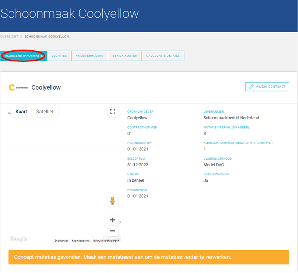Viewport: 298px width, 273px height.
Task: Click the Schoonmaak Coolyellow breadcrumb
Action: point(47,37)
